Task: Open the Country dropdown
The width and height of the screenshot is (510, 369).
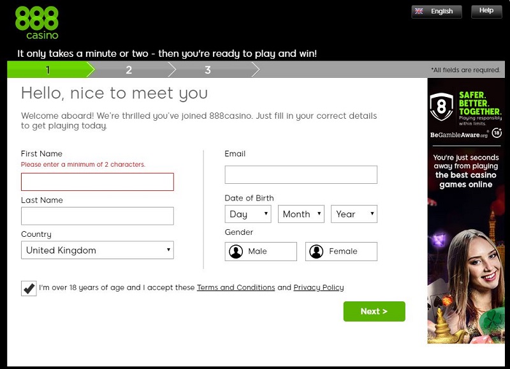Action: tap(98, 250)
